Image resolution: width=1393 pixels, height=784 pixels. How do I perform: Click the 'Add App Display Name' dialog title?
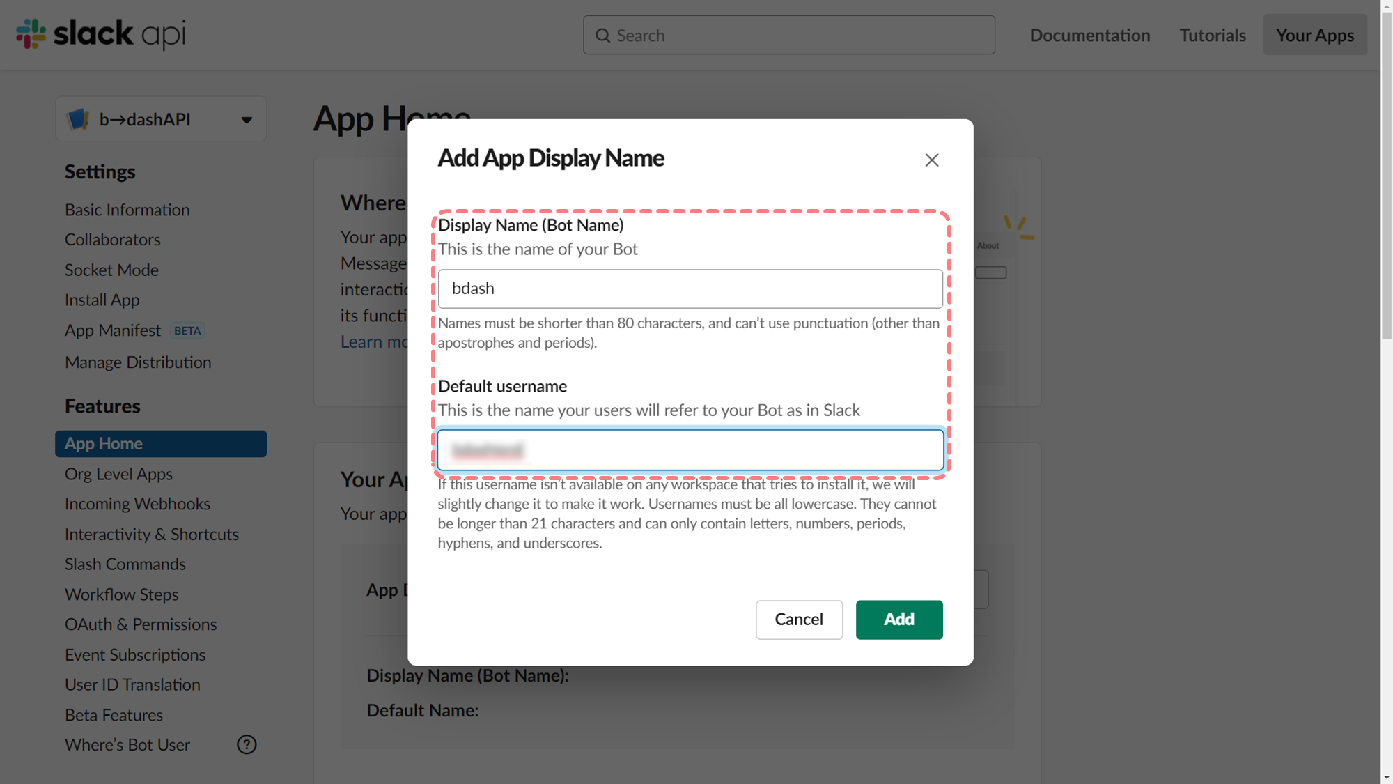point(551,158)
